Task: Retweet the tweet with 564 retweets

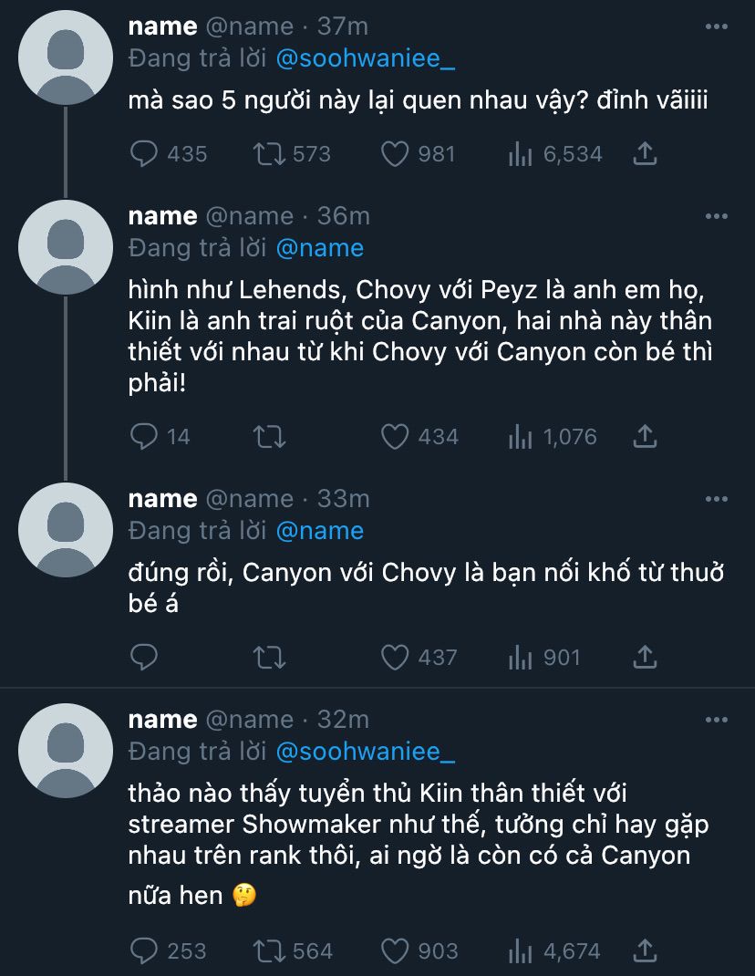Action: click(270, 951)
